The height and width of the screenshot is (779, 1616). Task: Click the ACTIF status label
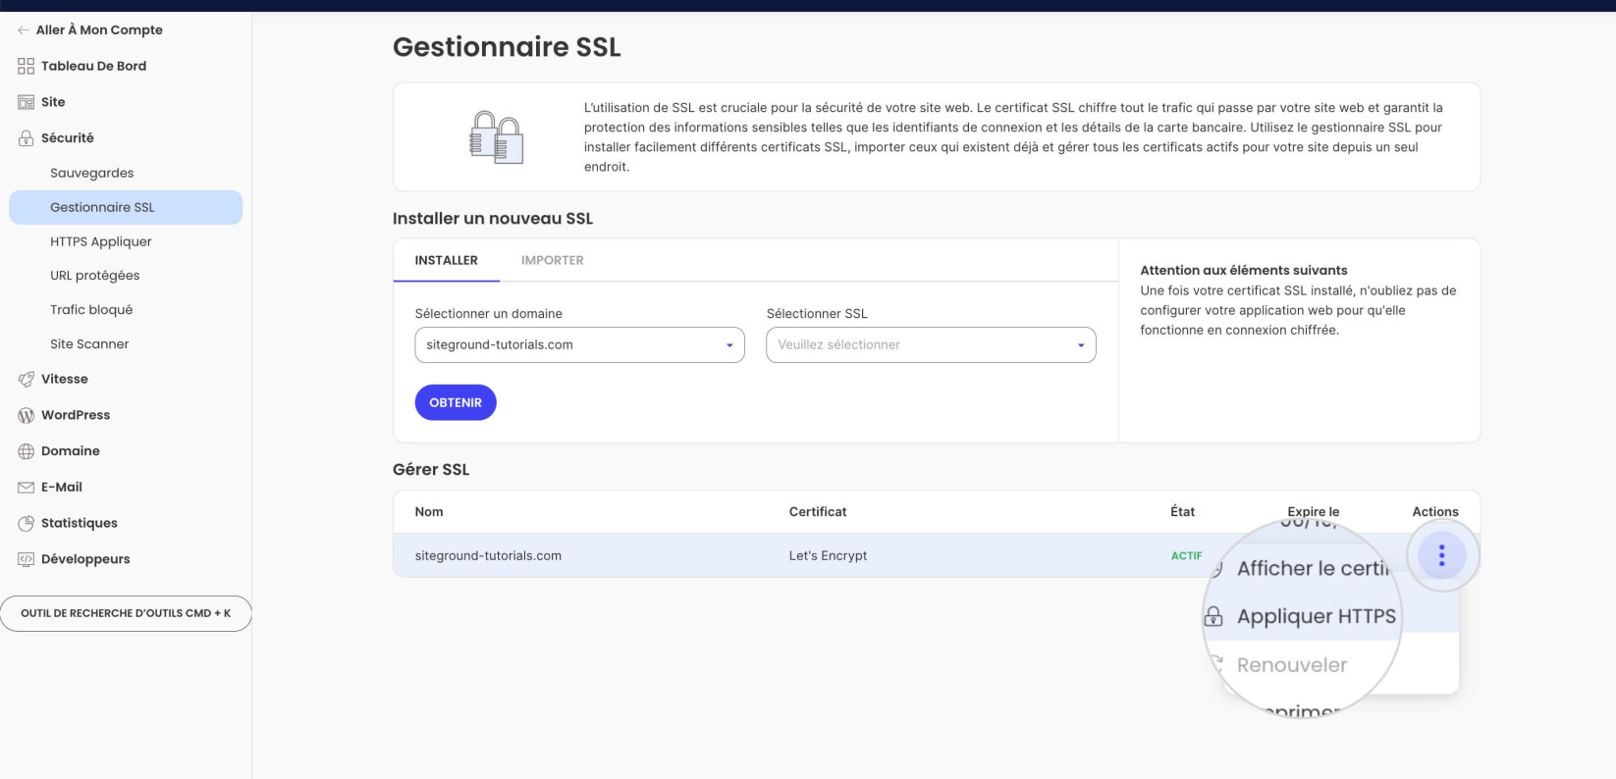click(x=1186, y=555)
